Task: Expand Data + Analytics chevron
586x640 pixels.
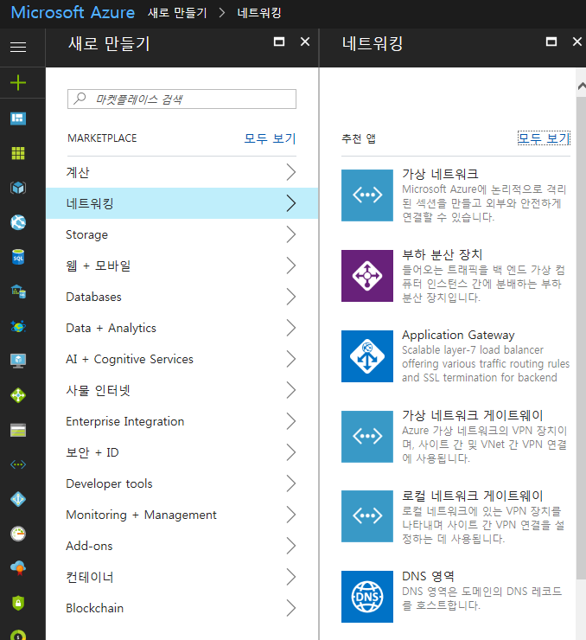Action: click(x=290, y=328)
